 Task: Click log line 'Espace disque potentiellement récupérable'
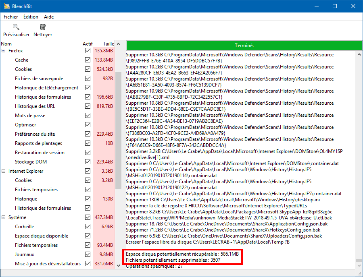click(x=182, y=254)
